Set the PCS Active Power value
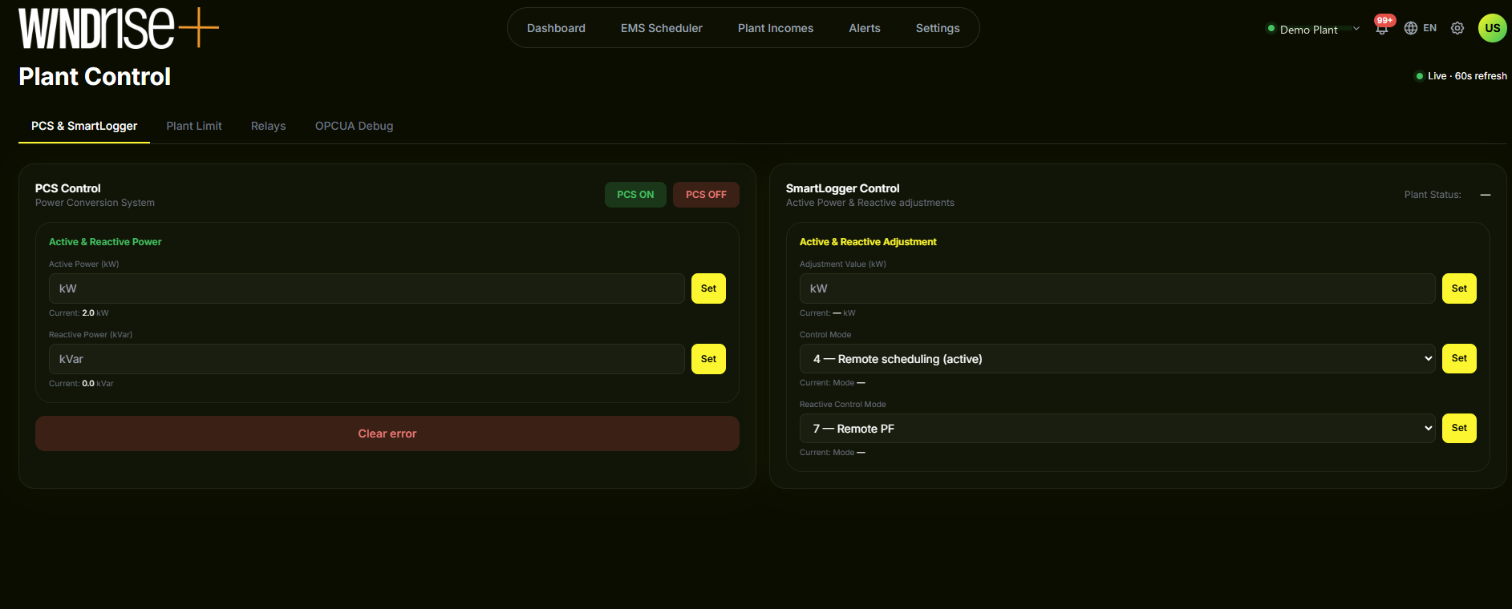 click(708, 288)
